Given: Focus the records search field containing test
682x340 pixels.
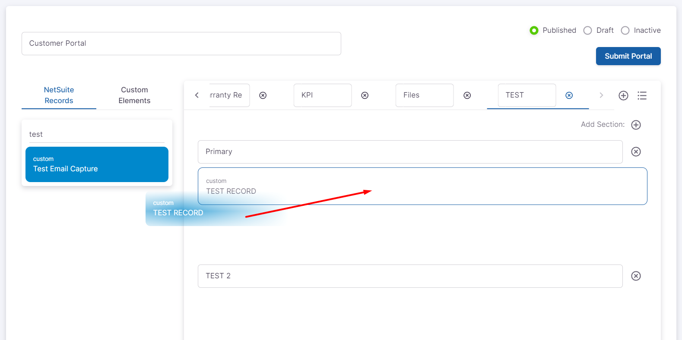Looking at the screenshot, I should click(x=97, y=134).
